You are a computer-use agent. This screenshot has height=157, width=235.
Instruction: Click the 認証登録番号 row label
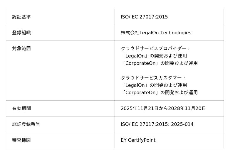coord(26,124)
